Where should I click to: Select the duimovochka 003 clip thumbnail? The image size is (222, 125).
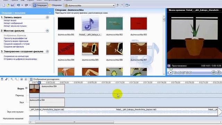pyautogui.click(x=139, y=24)
